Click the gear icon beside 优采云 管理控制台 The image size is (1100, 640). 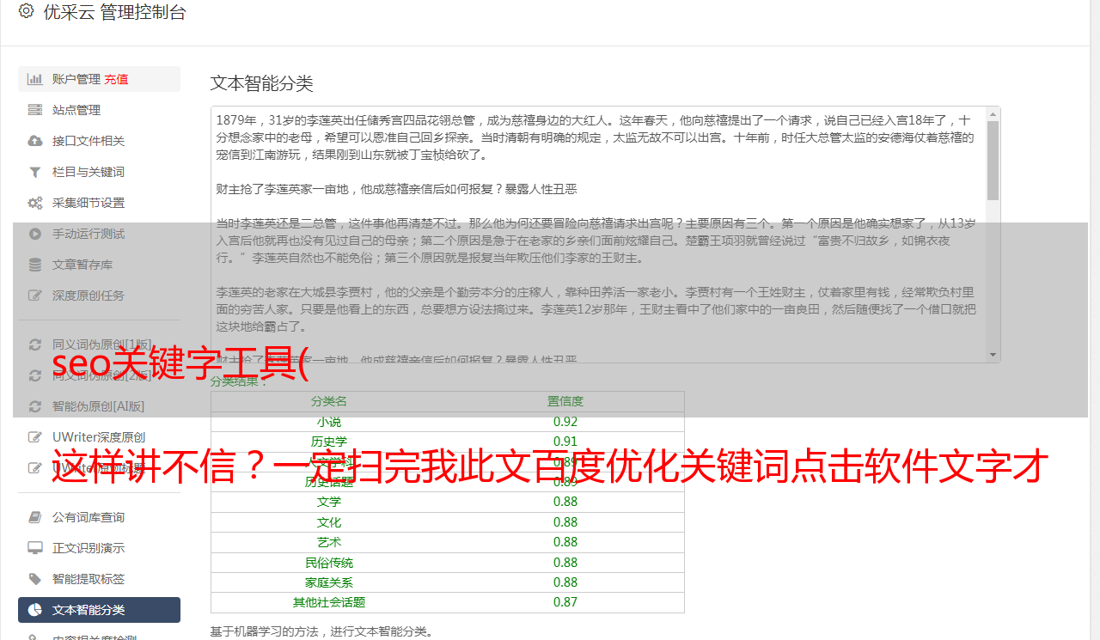coord(27,11)
